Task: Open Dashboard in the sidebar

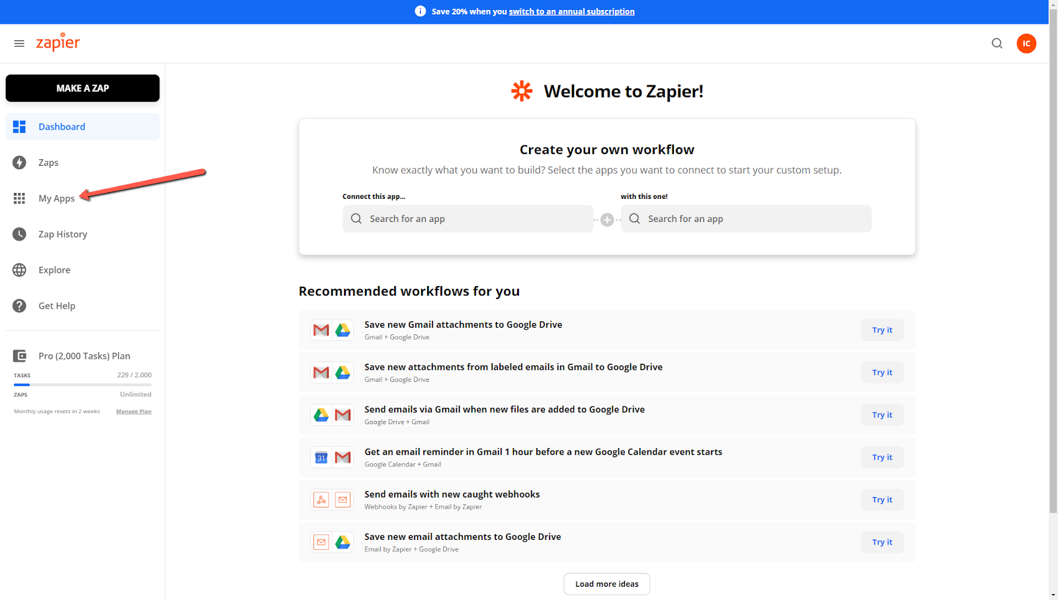Action: (x=83, y=127)
